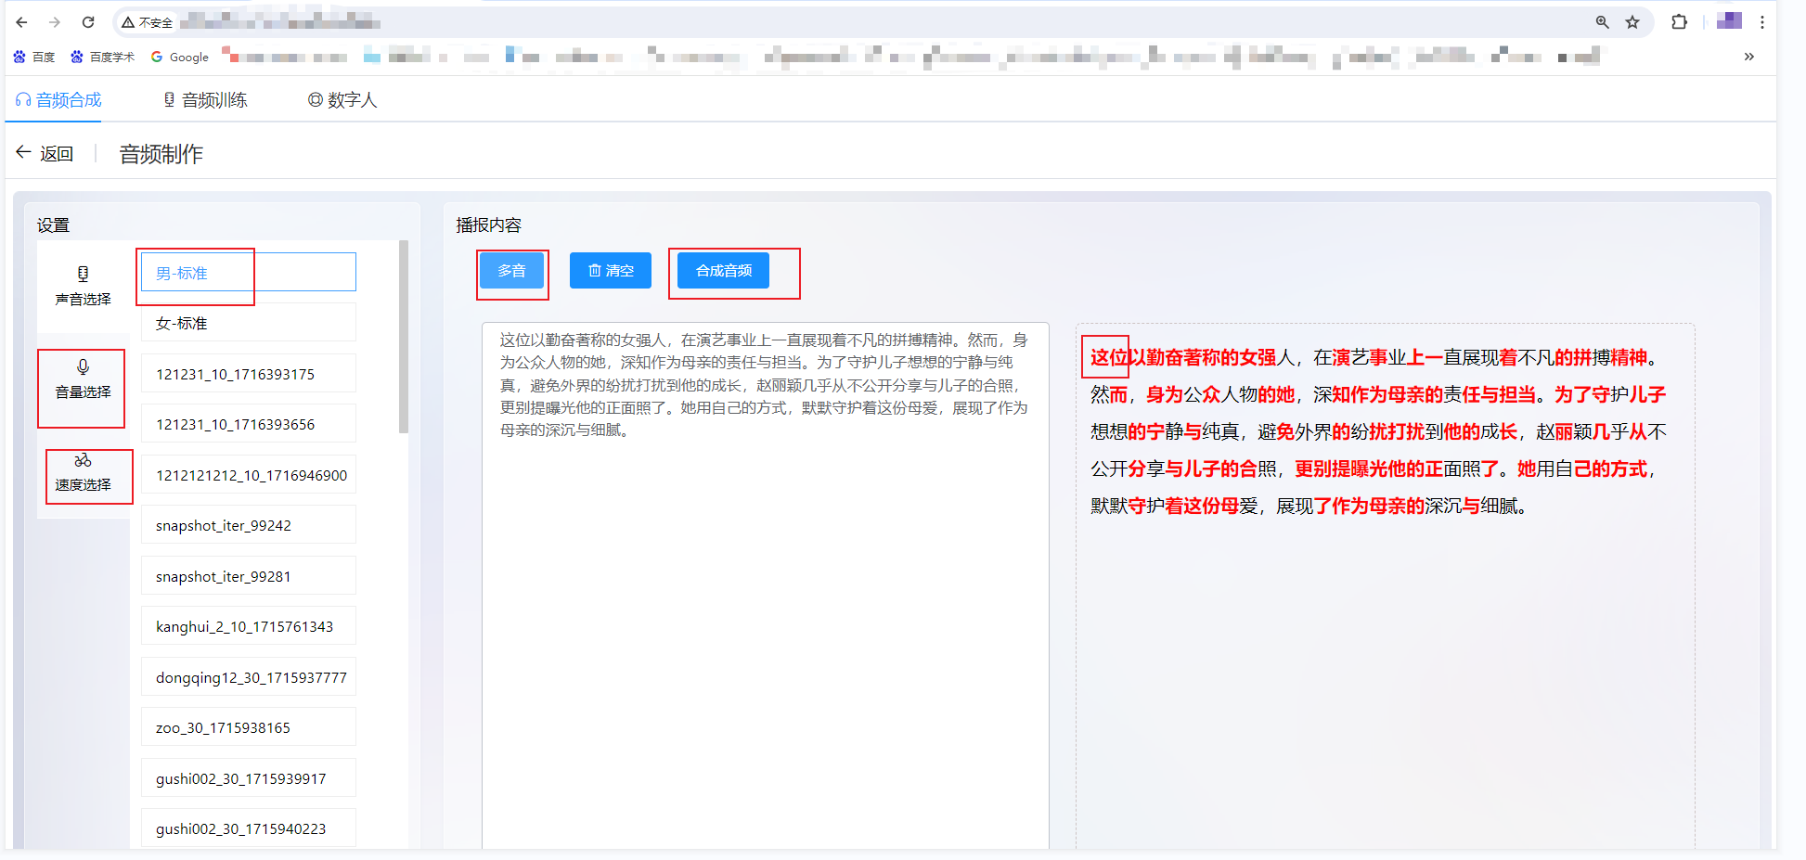Open the browser extensions puzzle icon
Screen dimensions: 1806x860
click(x=1680, y=22)
